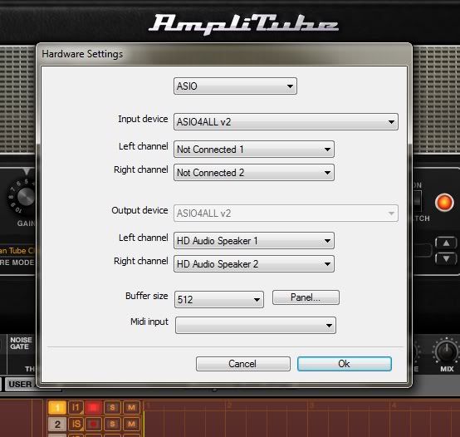Open the Not Connected 1 channel dropdown

coord(254,149)
